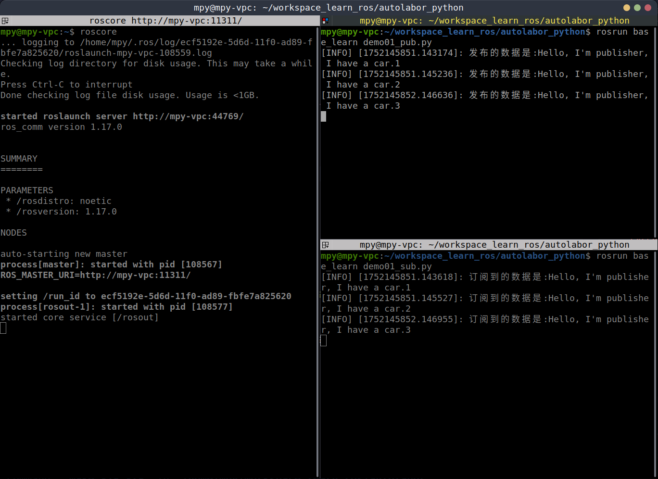Click the main window title text
The height and width of the screenshot is (479, 658).
(329, 8)
